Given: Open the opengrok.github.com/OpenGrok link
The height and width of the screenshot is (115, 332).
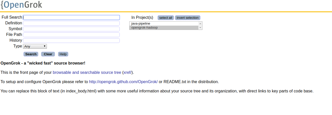Looking at the screenshot, I should pyautogui.click(x=123, y=82).
